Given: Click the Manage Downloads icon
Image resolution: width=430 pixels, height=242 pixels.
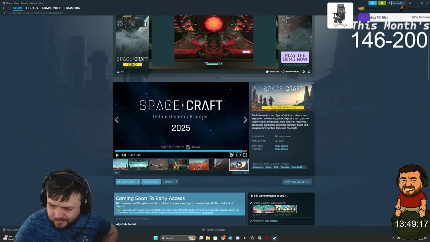Looking at the screenshot, I should pos(204,230).
